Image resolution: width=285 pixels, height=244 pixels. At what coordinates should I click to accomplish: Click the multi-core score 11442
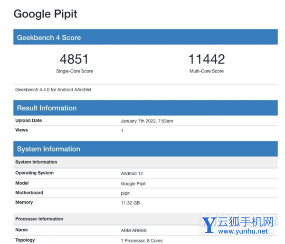point(207,59)
